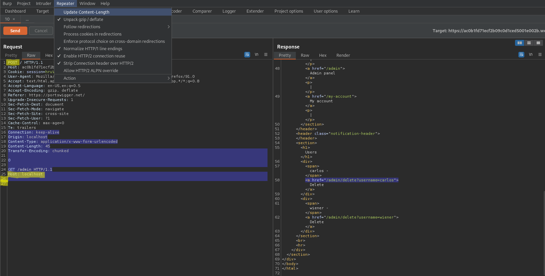Toggle show non-printable chars (\n) in Response panel
Image resolution: width=545 pixels, height=276 pixels.
[531, 54]
